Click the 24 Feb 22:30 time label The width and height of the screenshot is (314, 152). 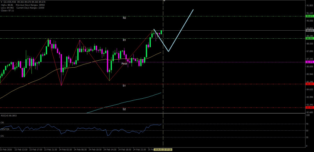pyautogui.click(x=139, y=150)
